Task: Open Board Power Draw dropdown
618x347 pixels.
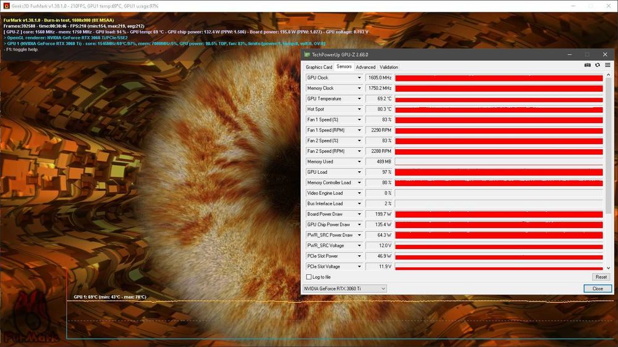Action: 359,214
